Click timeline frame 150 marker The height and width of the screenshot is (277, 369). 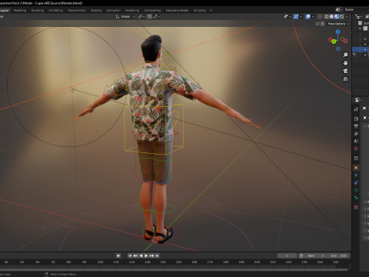coord(178,262)
